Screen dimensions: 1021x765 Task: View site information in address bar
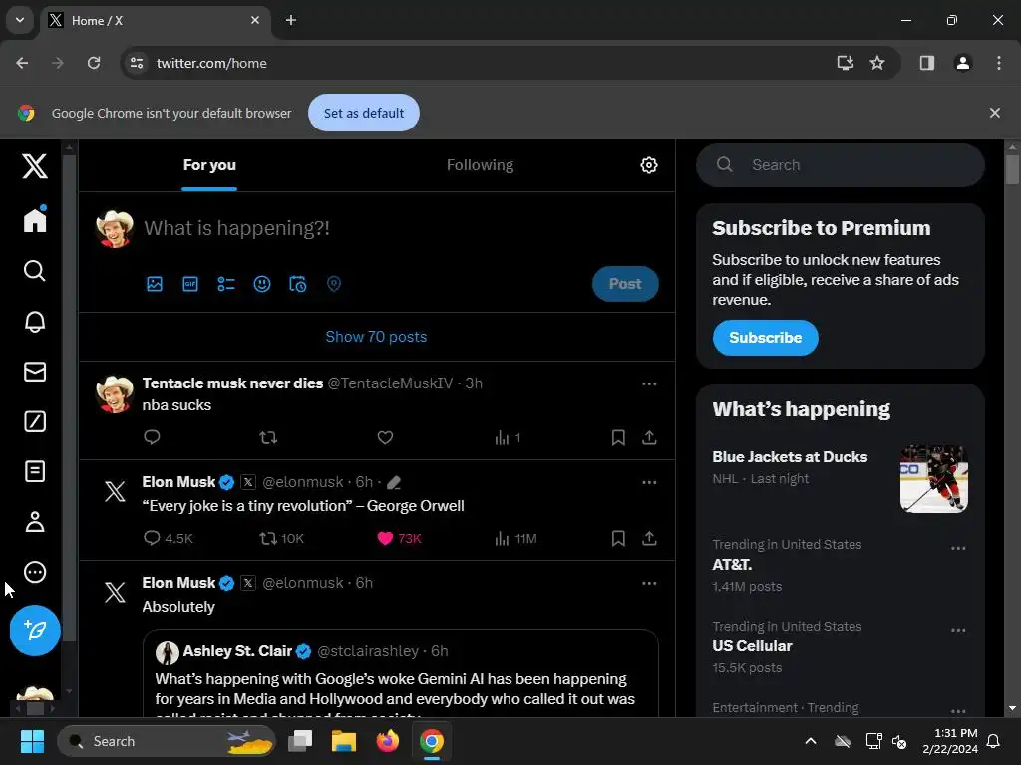click(137, 63)
